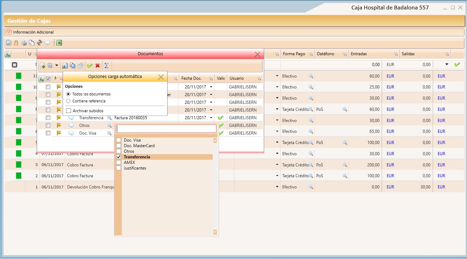
Task: Click green check at the end of new entry row
Action: tap(457, 65)
